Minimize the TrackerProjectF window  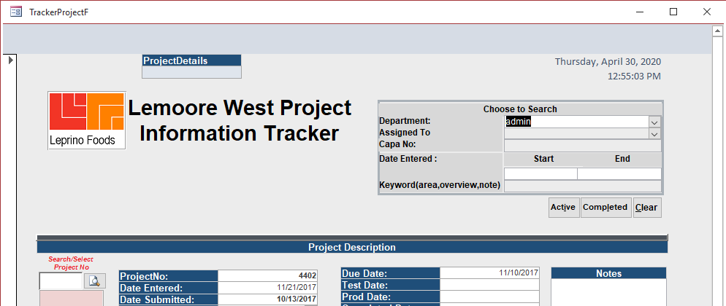[x=640, y=12]
